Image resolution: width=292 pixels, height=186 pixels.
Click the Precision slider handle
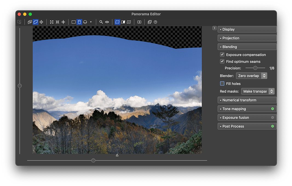pos(255,68)
